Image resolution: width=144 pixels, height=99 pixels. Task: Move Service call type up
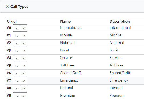pyautogui.click(x=17, y=58)
